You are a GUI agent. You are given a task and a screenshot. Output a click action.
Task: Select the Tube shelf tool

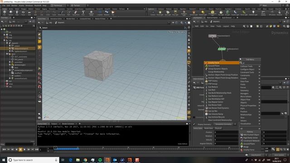click(17, 13)
